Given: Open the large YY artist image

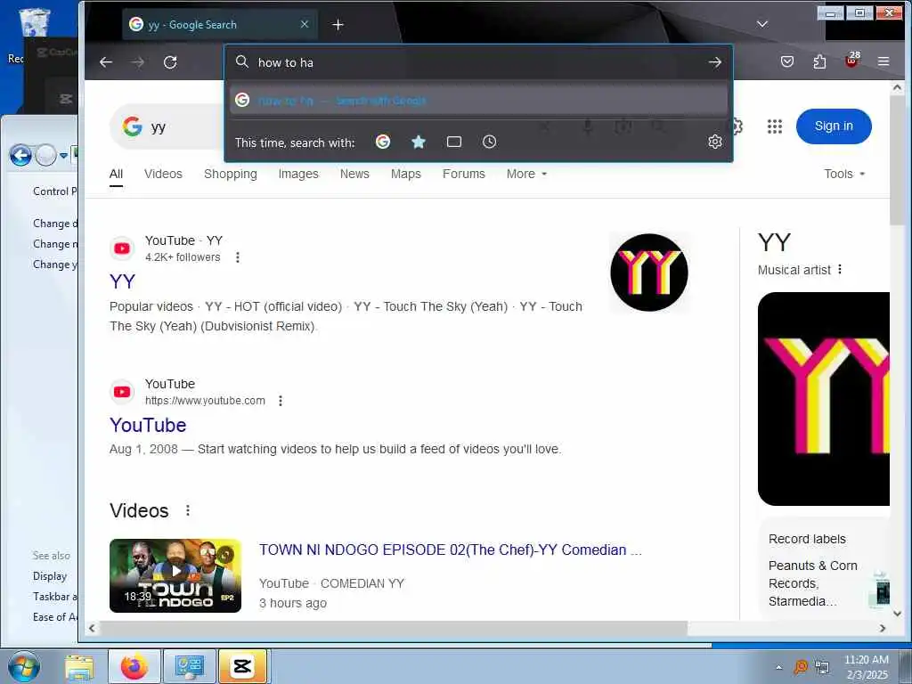Looking at the screenshot, I should (x=824, y=399).
